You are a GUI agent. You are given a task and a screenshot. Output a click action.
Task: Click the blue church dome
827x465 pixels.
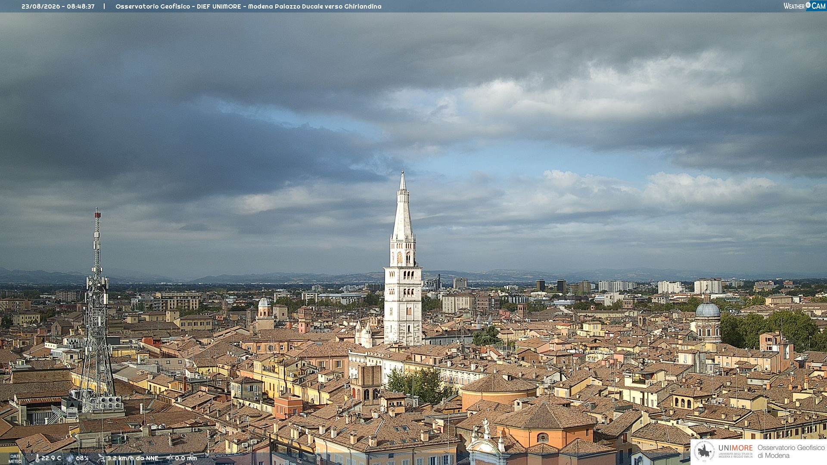point(708,310)
